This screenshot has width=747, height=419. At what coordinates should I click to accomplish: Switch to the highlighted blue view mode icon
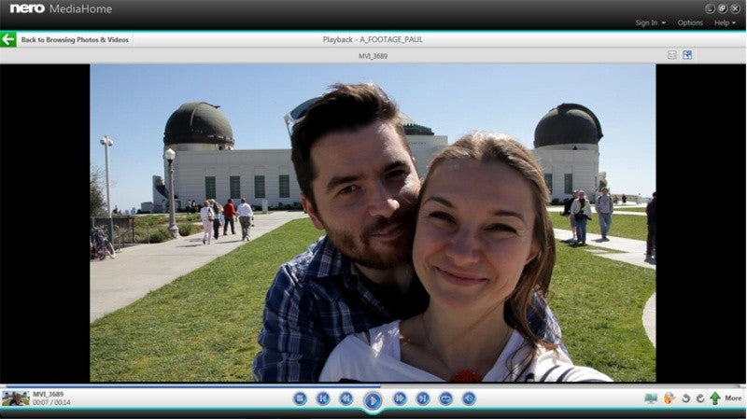[687, 55]
